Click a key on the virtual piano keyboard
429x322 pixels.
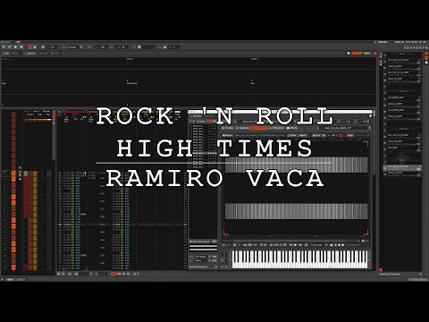pyautogui.click(x=299, y=259)
